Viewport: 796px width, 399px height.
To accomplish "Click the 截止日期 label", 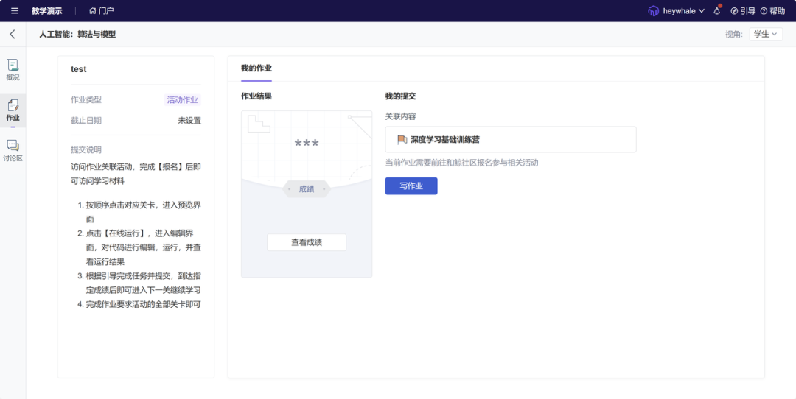I will [x=86, y=121].
